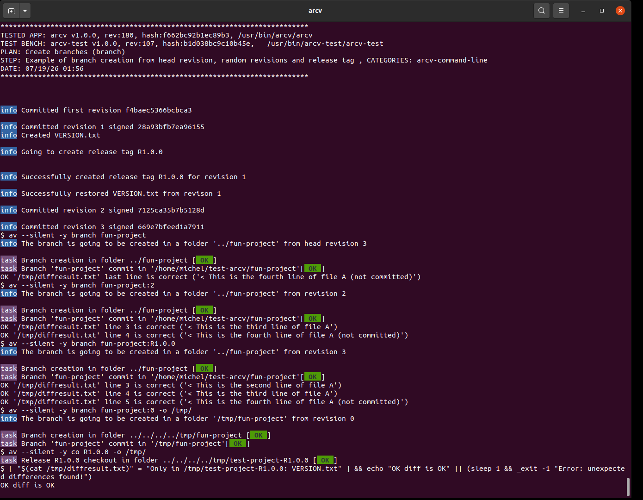Open terminal search
The height and width of the screenshot is (500, 643).
click(x=542, y=11)
